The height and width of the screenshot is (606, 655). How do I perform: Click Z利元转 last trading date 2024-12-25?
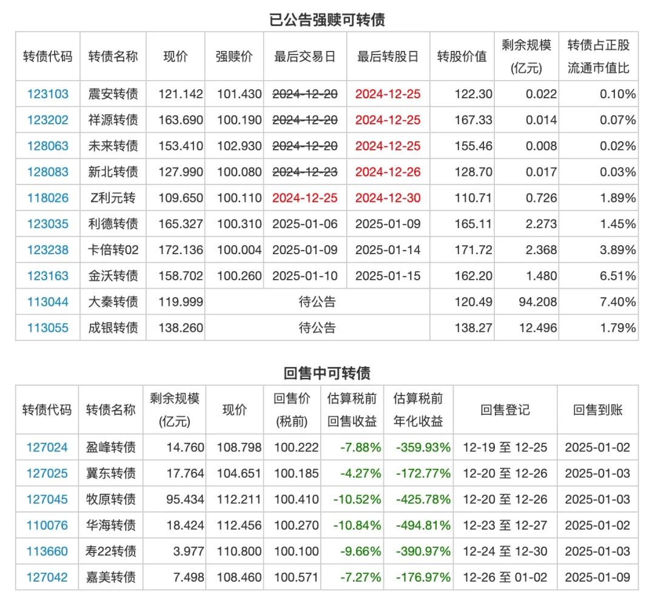(305, 198)
